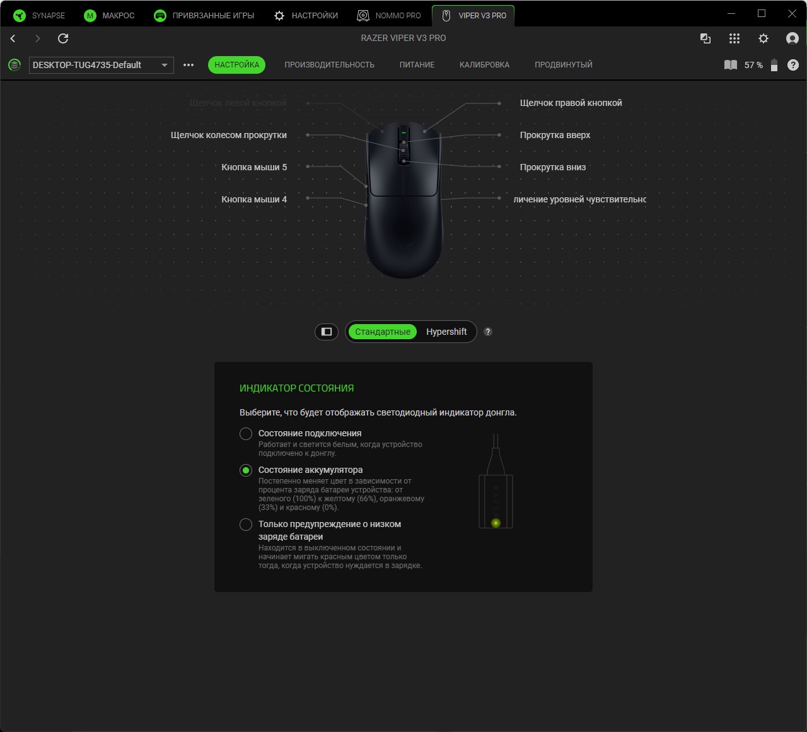Image resolution: width=807 pixels, height=732 pixels.
Task: Edit the sensitivity stages cycle assignment
Action: (x=580, y=199)
